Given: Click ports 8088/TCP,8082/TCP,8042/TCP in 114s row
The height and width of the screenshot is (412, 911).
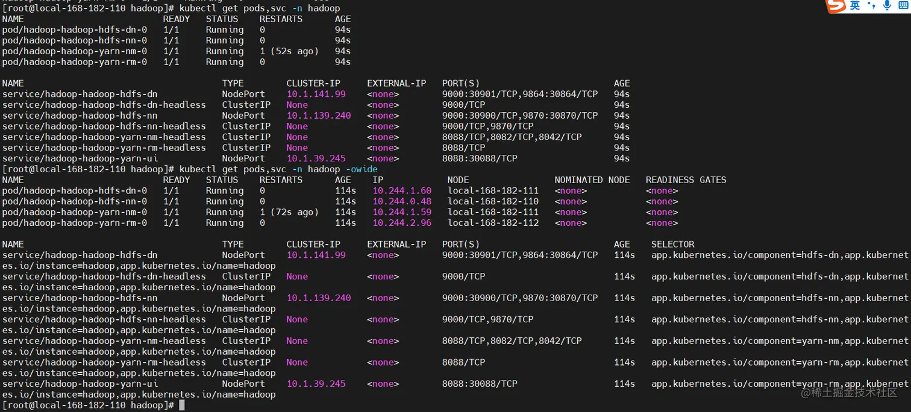Looking at the screenshot, I should tap(512, 341).
